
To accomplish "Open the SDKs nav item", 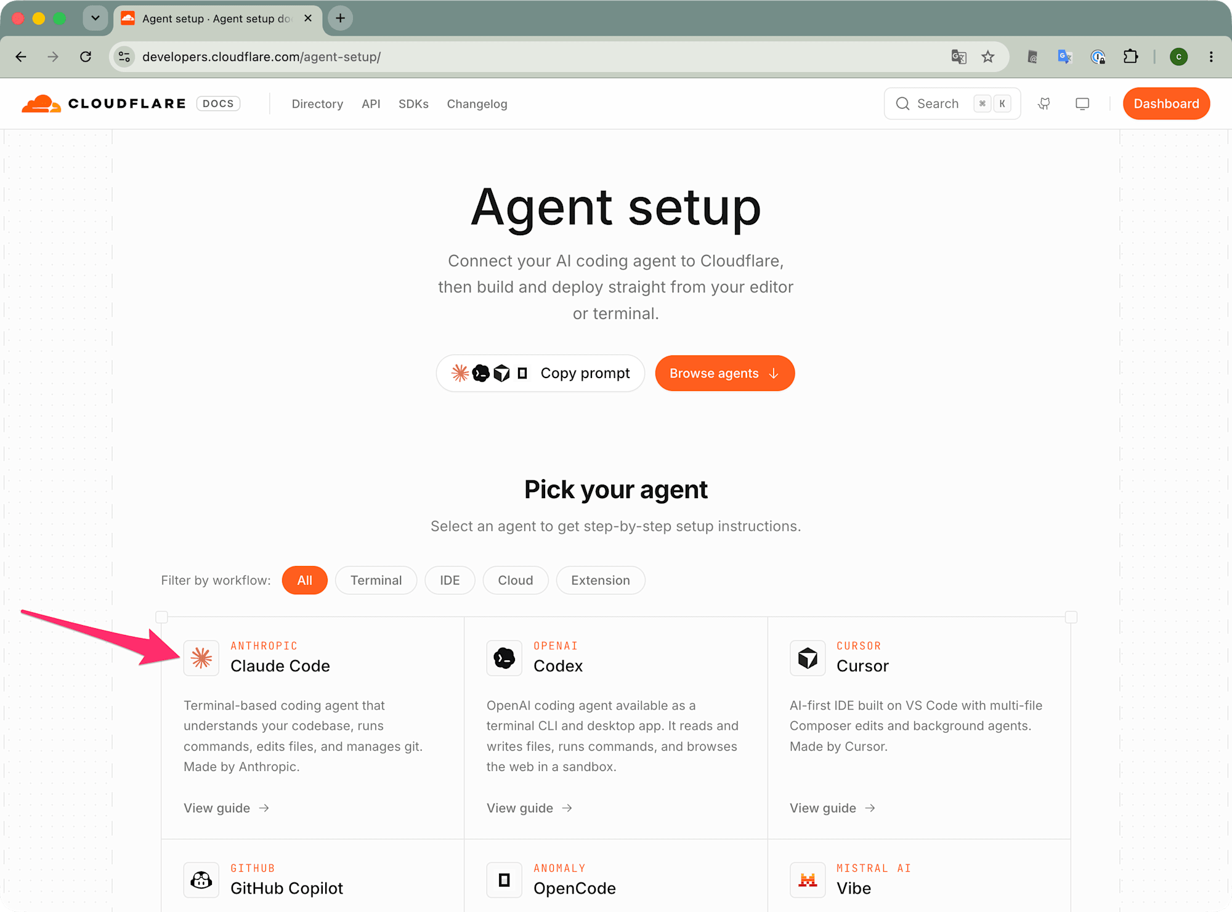I will click(413, 104).
